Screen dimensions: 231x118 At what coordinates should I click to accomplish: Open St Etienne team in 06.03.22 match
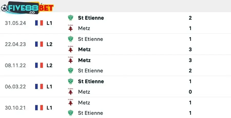91,81
